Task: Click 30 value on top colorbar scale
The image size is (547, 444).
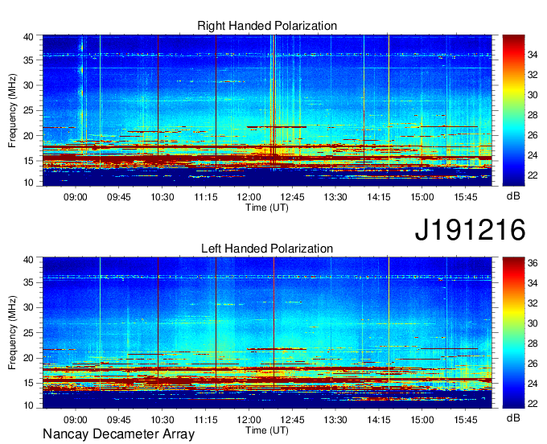Action: tap(533, 95)
